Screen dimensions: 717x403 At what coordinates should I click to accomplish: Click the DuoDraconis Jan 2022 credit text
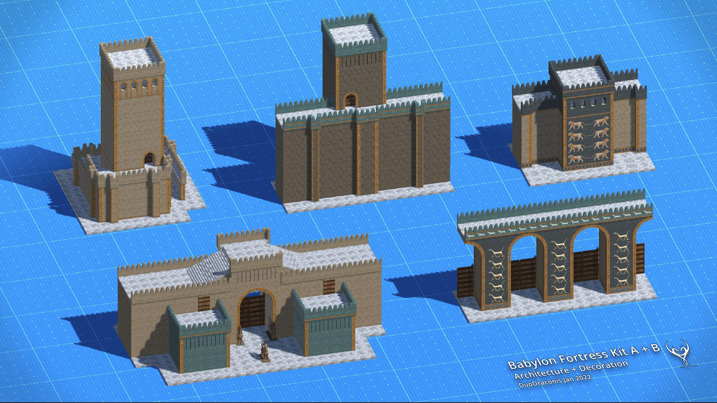pos(555,381)
